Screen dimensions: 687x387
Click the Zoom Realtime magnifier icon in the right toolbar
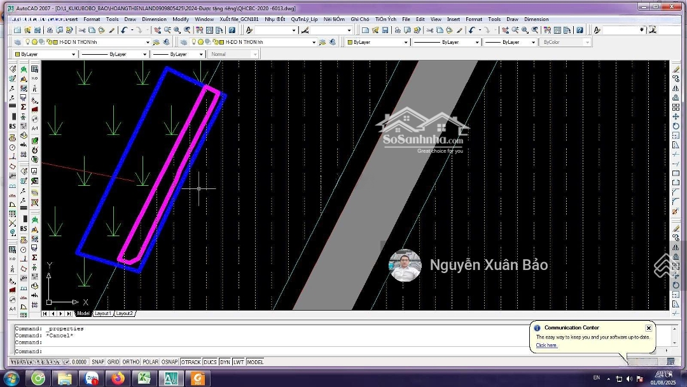[515, 30]
